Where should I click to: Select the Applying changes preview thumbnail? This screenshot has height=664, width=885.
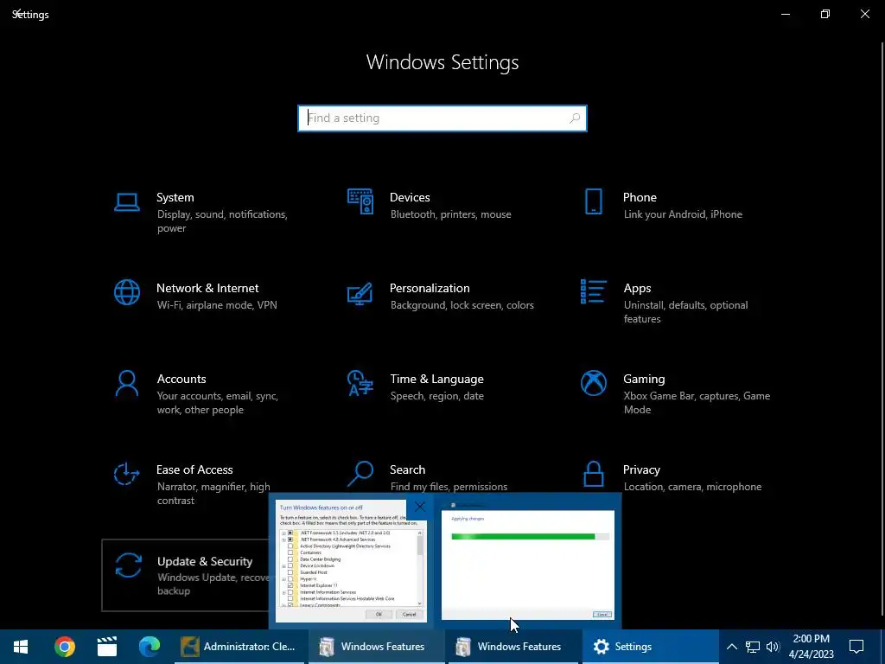coord(528,560)
